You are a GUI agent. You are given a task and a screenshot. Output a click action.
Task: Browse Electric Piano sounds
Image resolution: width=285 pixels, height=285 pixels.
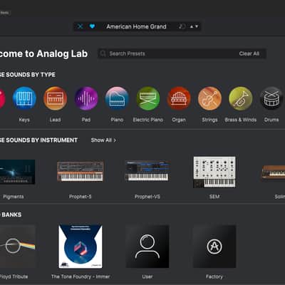click(x=148, y=98)
